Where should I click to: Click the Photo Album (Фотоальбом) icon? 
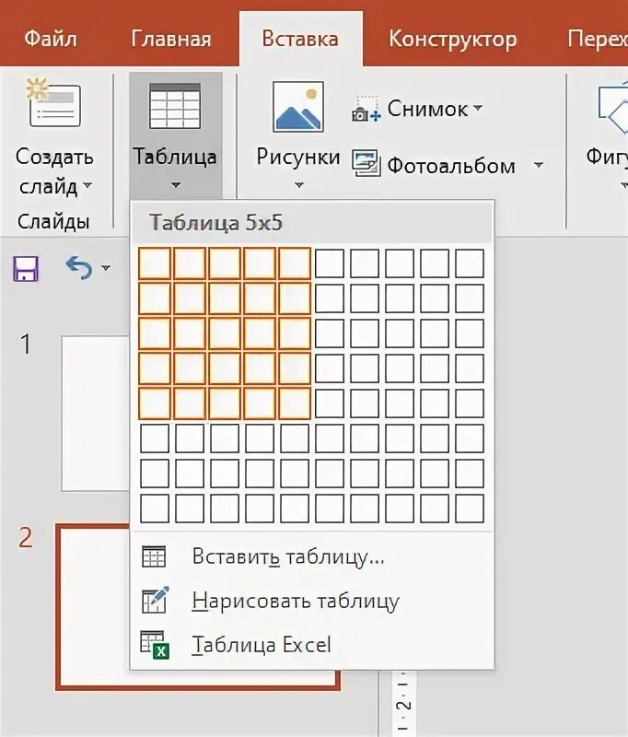tap(366, 165)
